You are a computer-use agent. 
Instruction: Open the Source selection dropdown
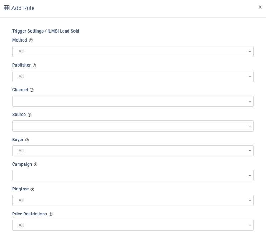pos(133,126)
